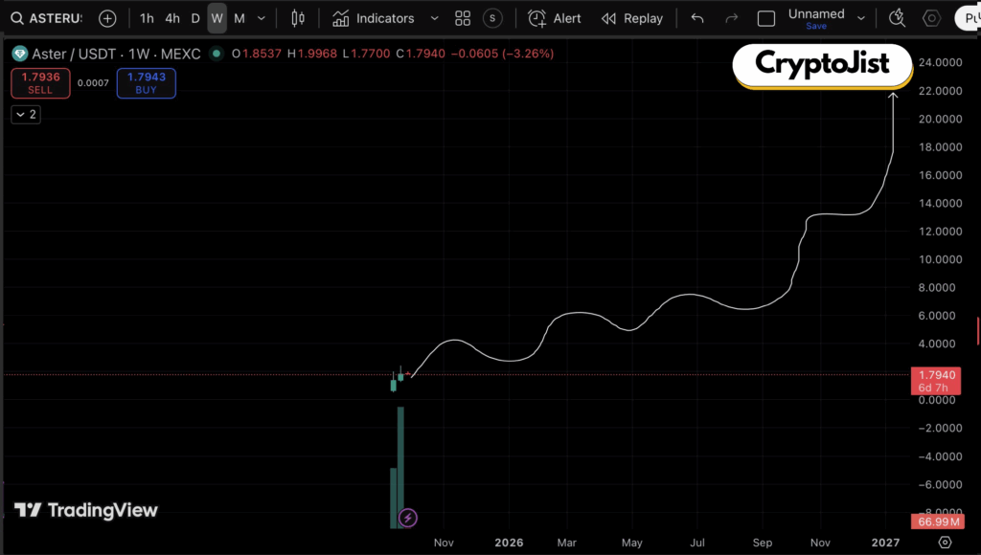The height and width of the screenshot is (555, 981).
Task: Switch to the D daily timeframe
Action: (195, 18)
